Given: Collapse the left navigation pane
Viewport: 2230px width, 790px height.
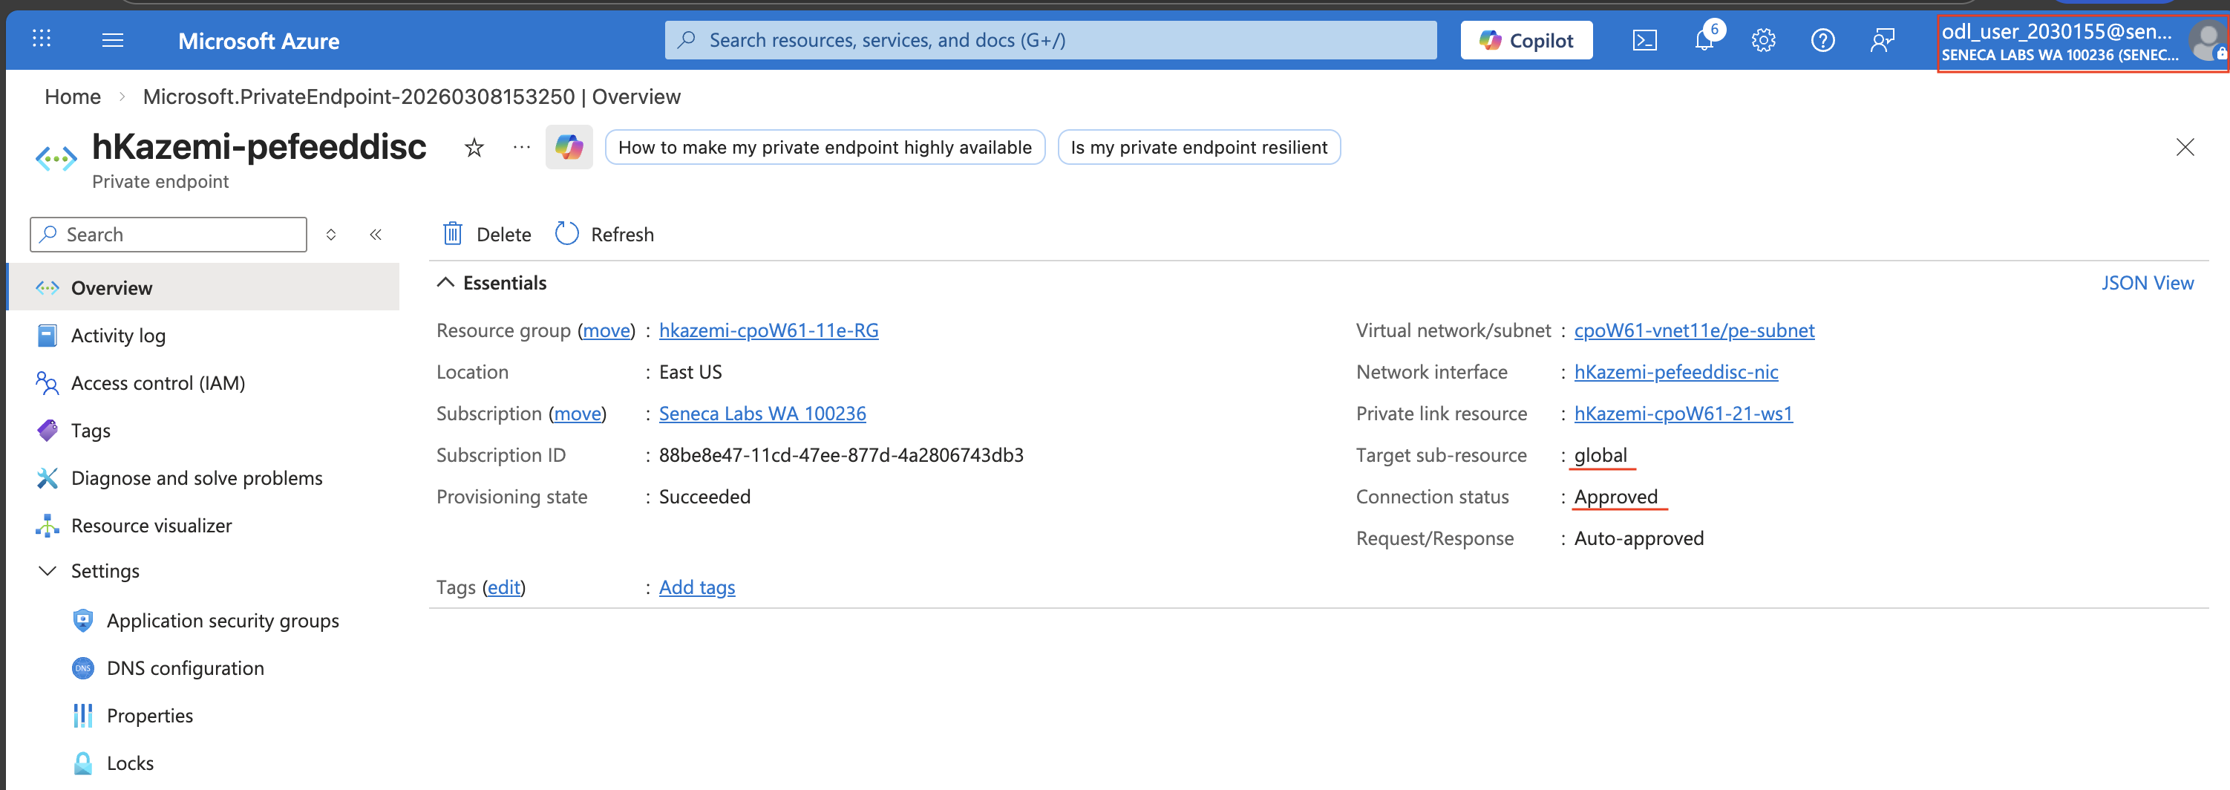Looking at the screenshot, I should pyautogui.click(x=376, y=235).
